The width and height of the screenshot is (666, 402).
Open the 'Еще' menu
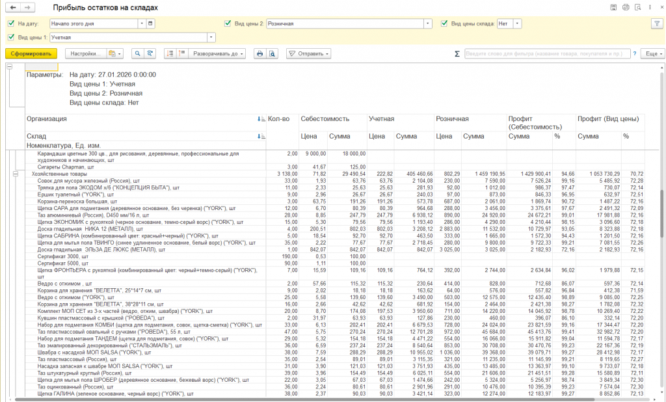click(652, 53)
